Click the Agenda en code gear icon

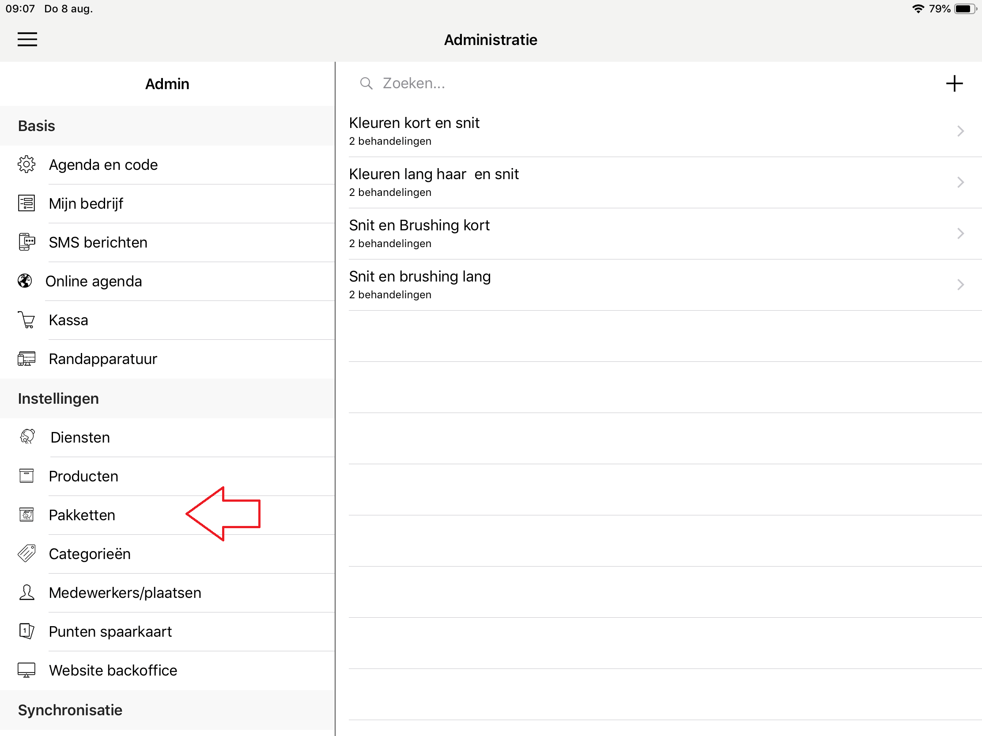(26, 165)
